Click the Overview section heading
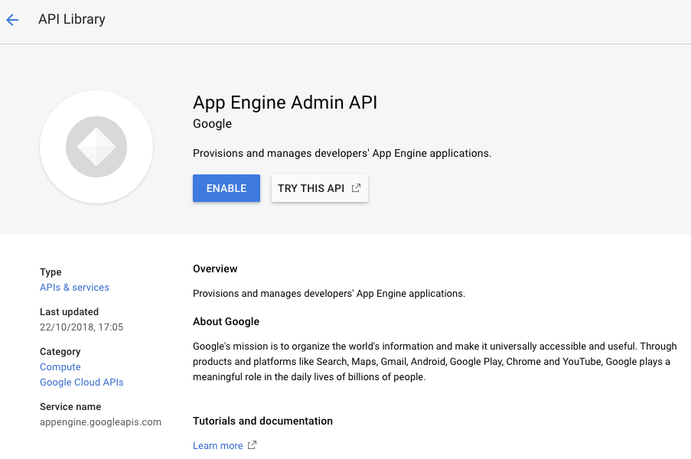Viewport: 691px width, 459px height. tap(215, 269)
